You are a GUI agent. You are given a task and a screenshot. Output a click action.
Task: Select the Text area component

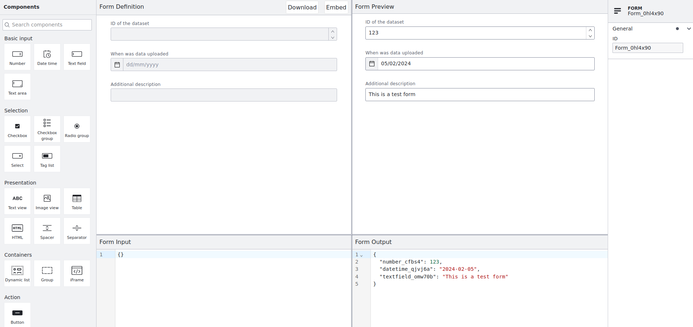click(x=17, y=87)
